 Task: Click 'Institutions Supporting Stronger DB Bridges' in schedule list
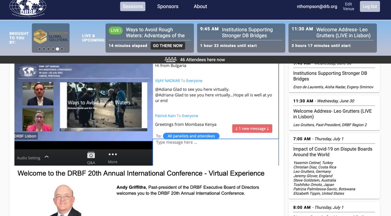point(330,76)
